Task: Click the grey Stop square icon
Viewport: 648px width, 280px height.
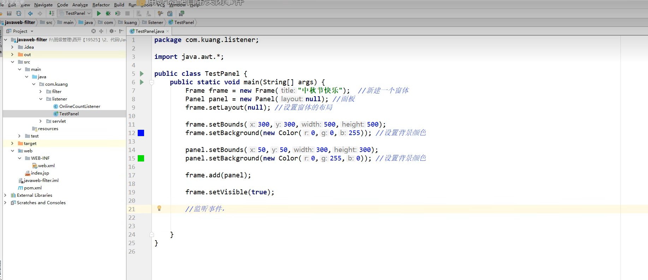Action: [x=127, y=13]
